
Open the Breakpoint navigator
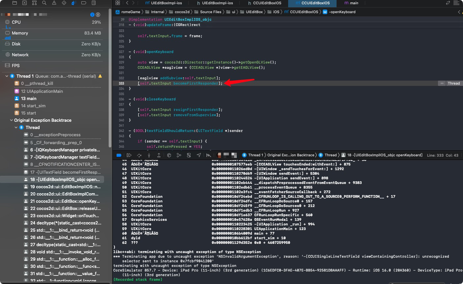click(x=84, y=3)
